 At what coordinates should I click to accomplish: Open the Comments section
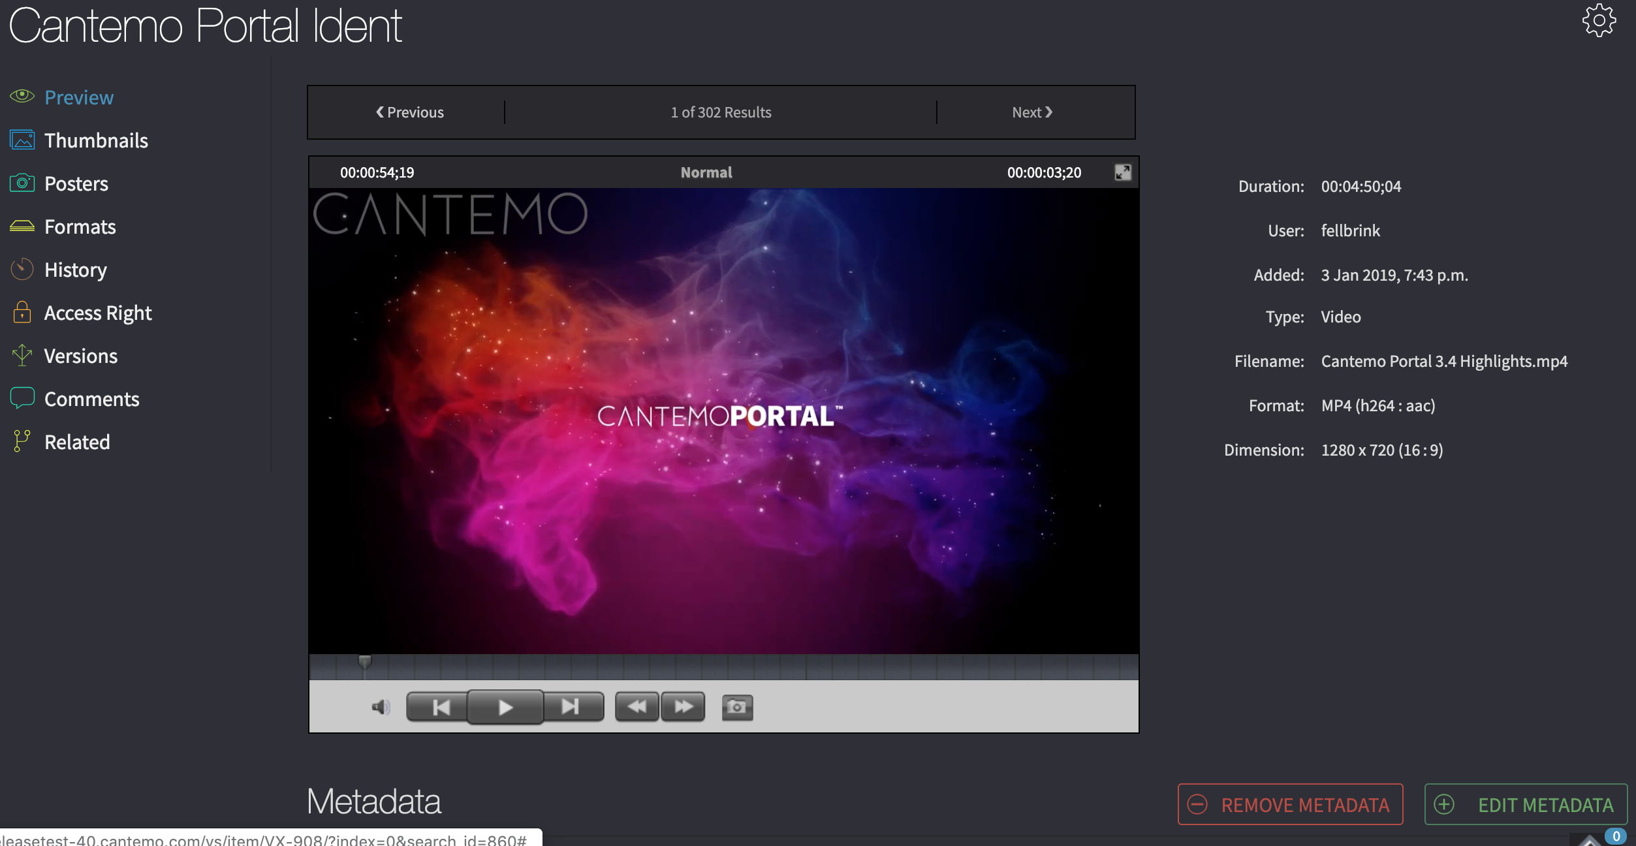pyautogui.click(x=92, y=399)
